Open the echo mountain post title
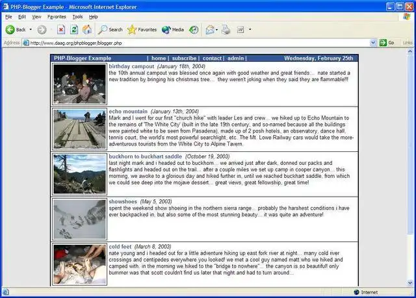Viewport: 416px width, 298px height. point(128,111)
